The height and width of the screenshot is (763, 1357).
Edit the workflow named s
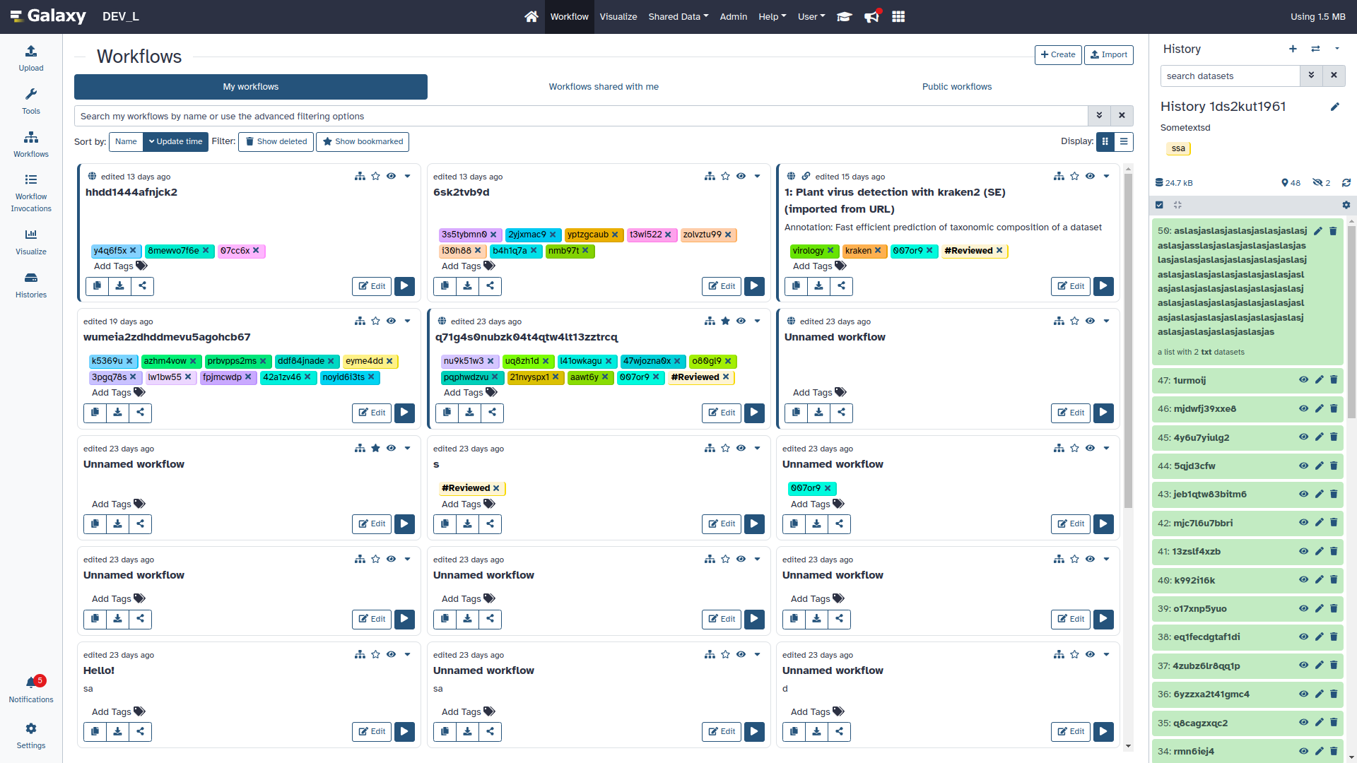(x=721, y=524)
